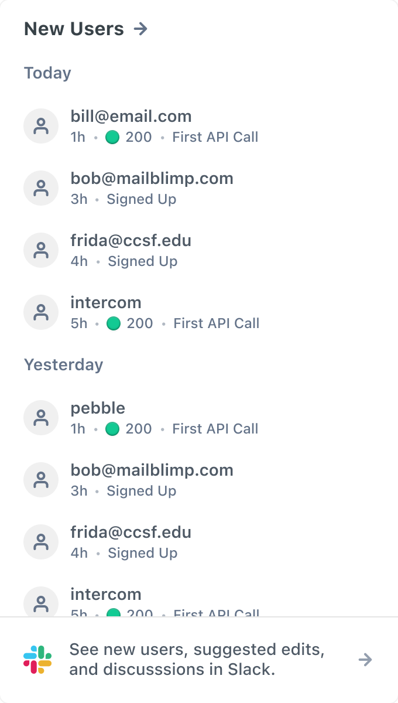Select bob@mailblimp.com avatar icon under Today
Viewport: 398px width, 703px height.
[41, 188]
